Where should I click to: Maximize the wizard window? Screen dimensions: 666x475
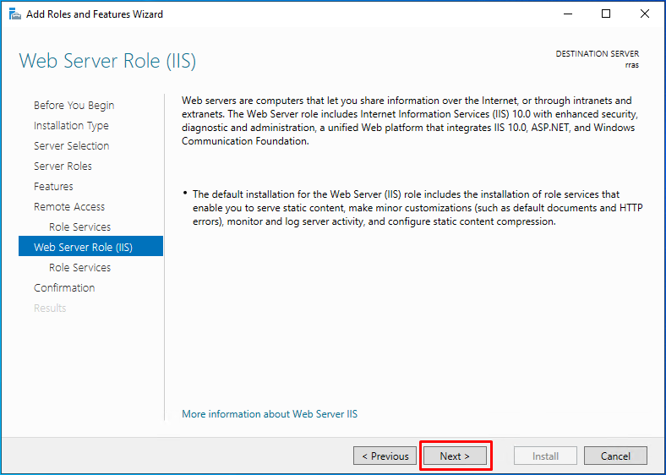pyautogui.click(x=606, y=14)
